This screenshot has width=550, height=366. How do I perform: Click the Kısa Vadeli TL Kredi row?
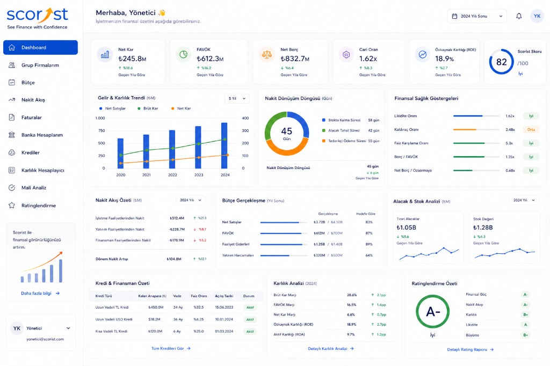coord(176,331)
